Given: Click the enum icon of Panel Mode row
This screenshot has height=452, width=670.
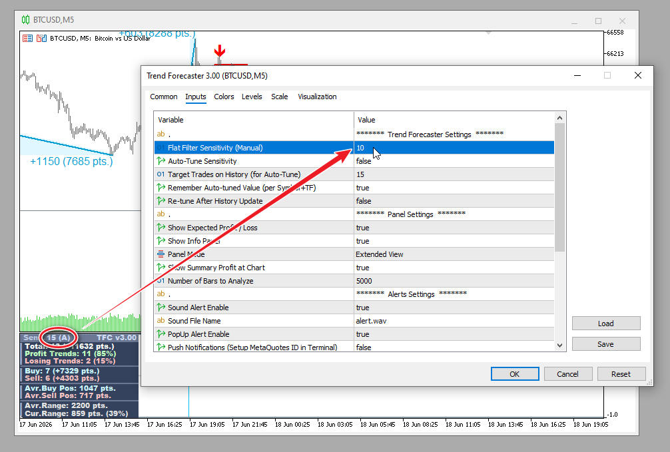Looking at the screenshot, I should tap(161, 254).
